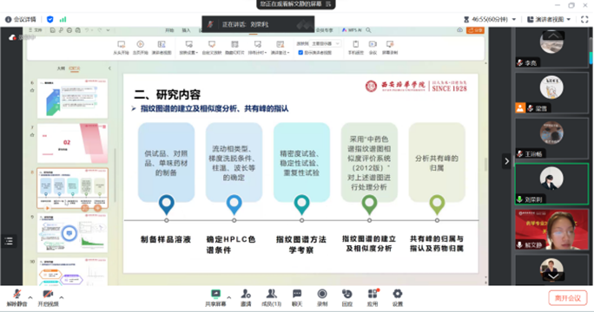Screen dimensions: 594x312
Task: Click the WPS ribbon search magnifier icon
Action: tap(368, 29)
